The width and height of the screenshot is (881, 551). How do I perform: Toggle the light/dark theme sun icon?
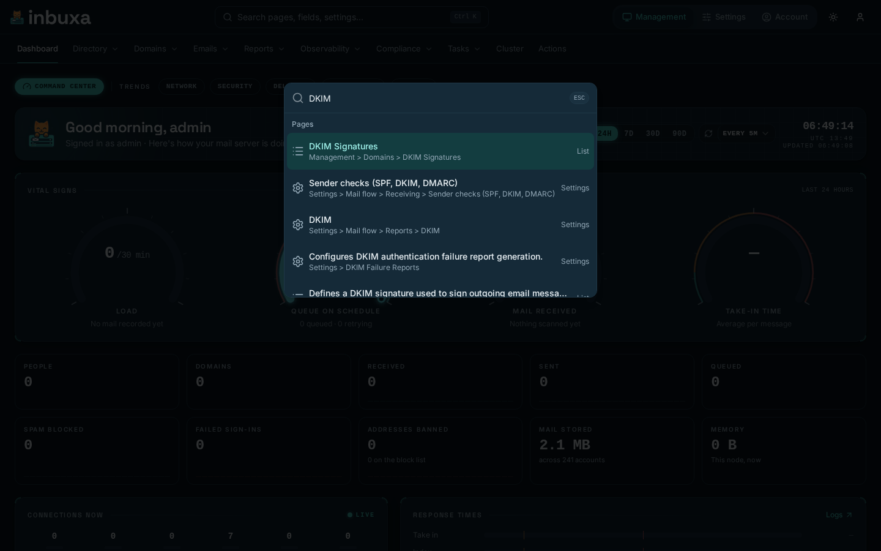coord(833,17)
